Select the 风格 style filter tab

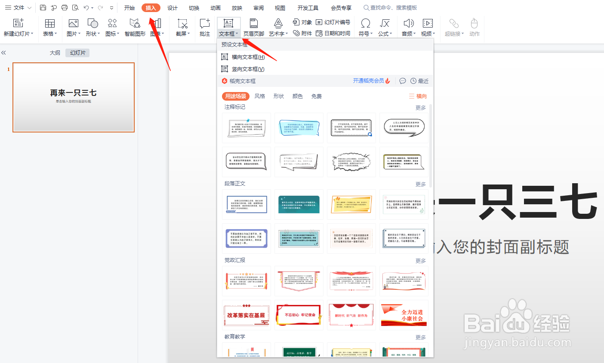(260, 96)
